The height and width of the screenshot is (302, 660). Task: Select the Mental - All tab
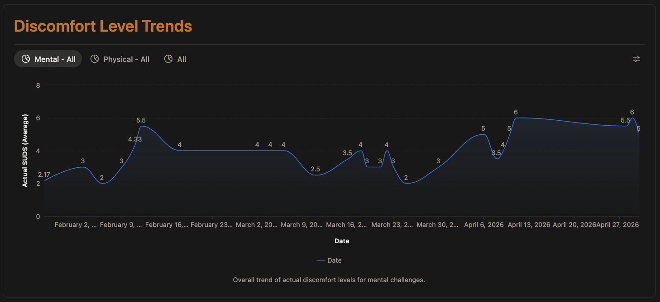point(48,59)
